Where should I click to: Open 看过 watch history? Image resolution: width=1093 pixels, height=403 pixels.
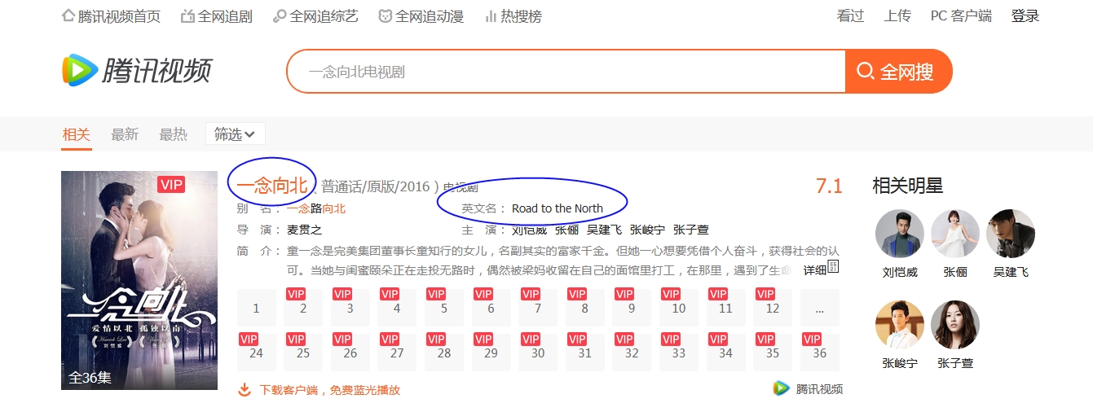tap(850, 16)
